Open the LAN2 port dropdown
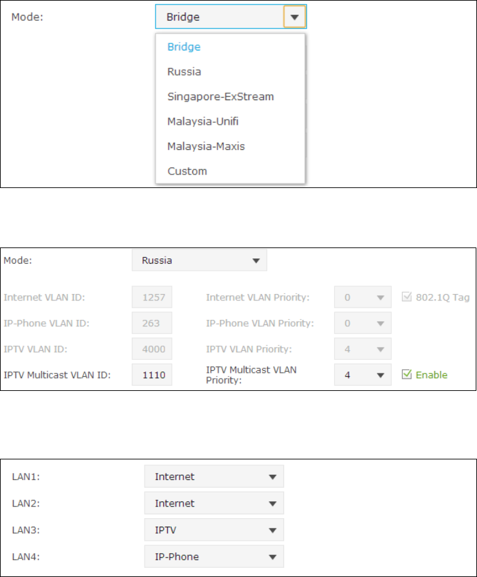Screen dimensions: 477x577 (x=214, y=503)
